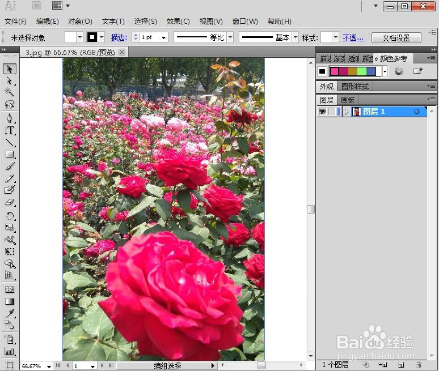
Task: Open stroke color dropdown arrow
Action: click(x=102, y=37)
